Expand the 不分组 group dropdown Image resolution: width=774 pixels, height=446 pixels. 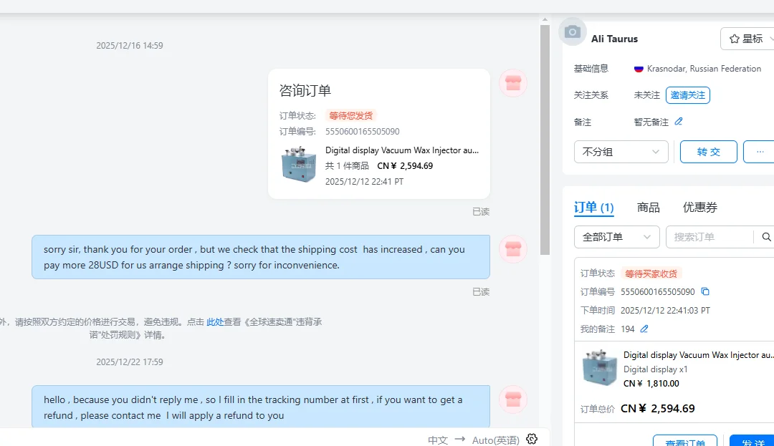621,152
